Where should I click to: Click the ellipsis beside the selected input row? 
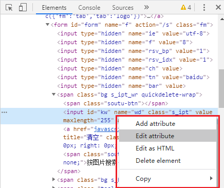point(4,112)
